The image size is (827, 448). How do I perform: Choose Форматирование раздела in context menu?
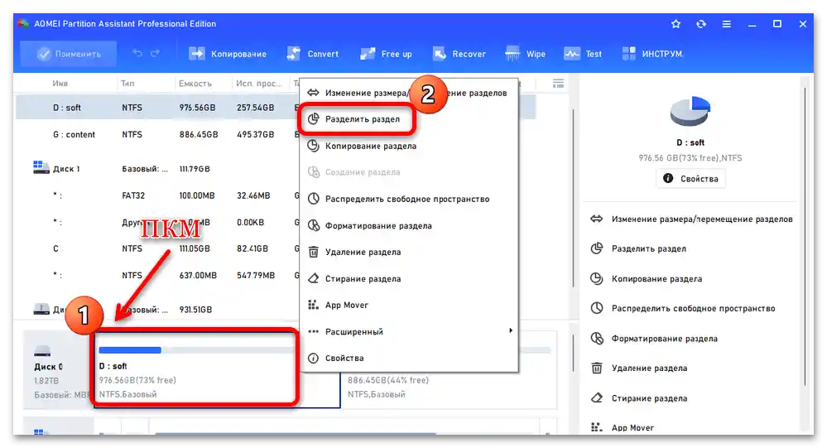coord(378,226)
